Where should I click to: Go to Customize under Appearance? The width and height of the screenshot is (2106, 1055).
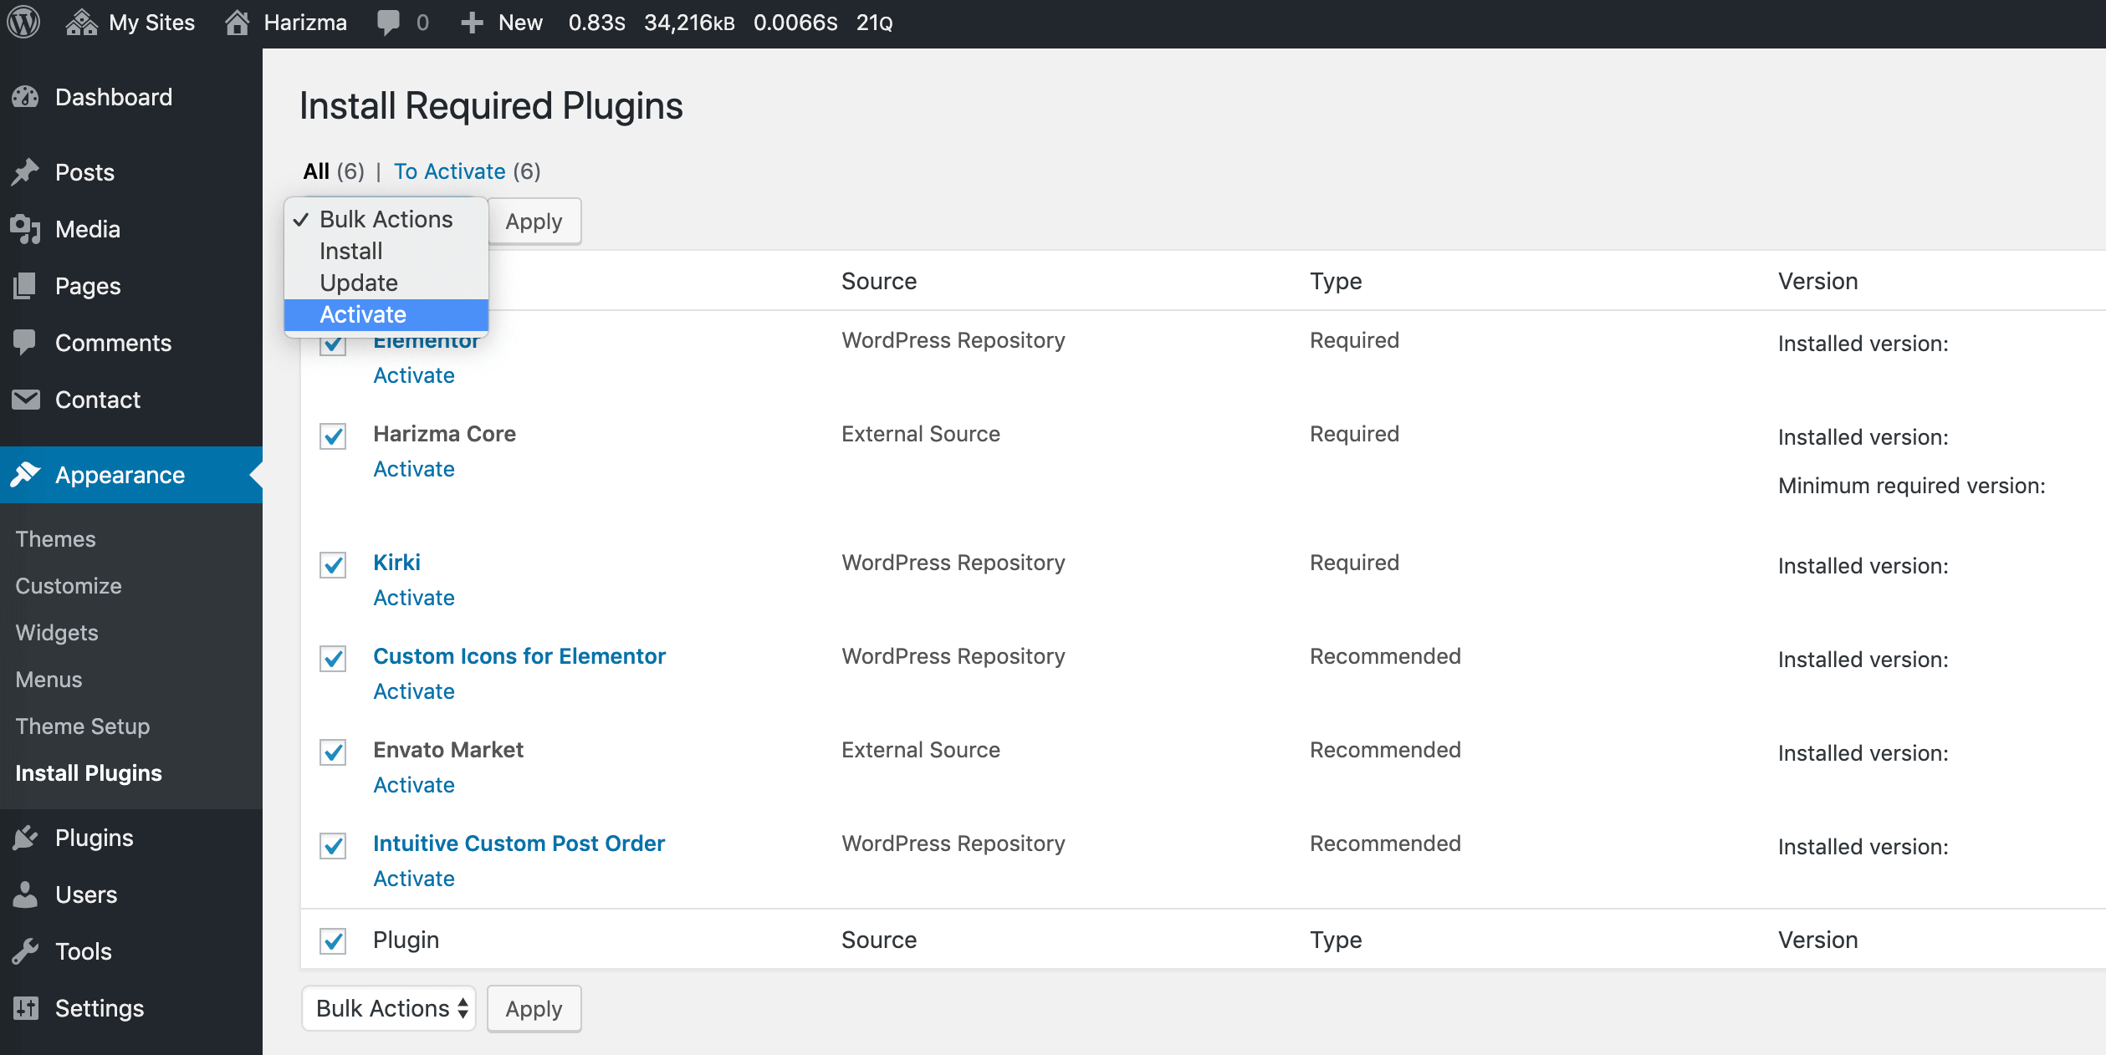tap(69, 585)
